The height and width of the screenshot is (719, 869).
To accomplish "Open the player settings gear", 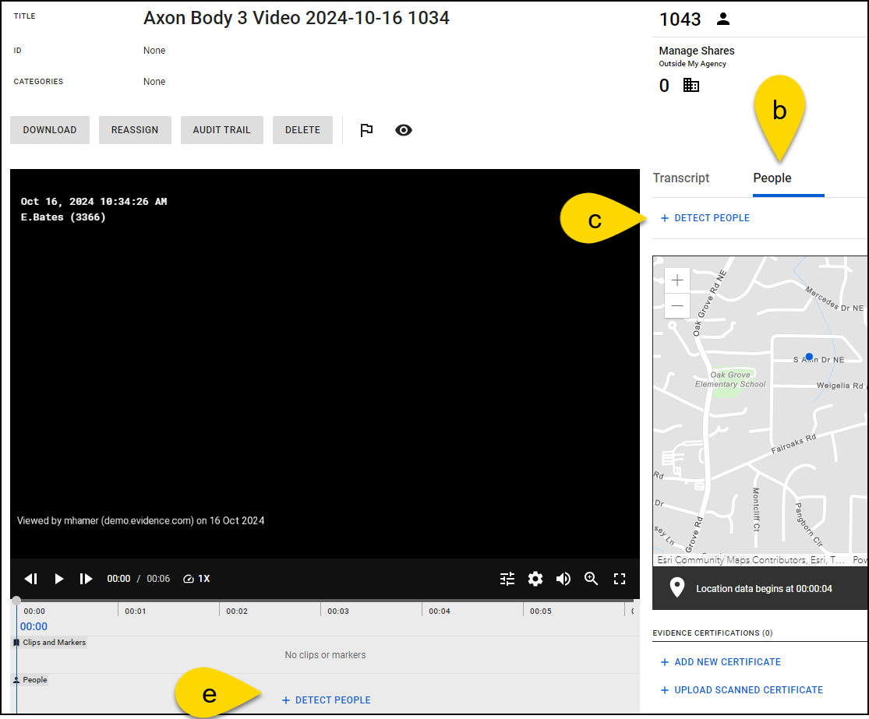I will [535, 579].
